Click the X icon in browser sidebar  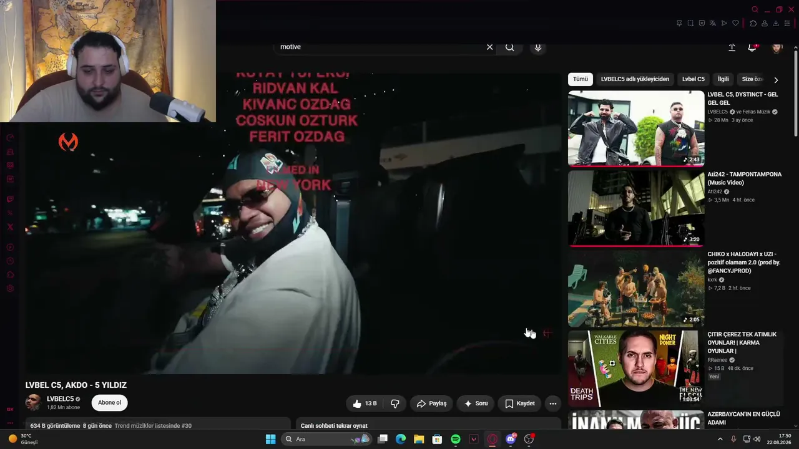[x=10, y=227]
